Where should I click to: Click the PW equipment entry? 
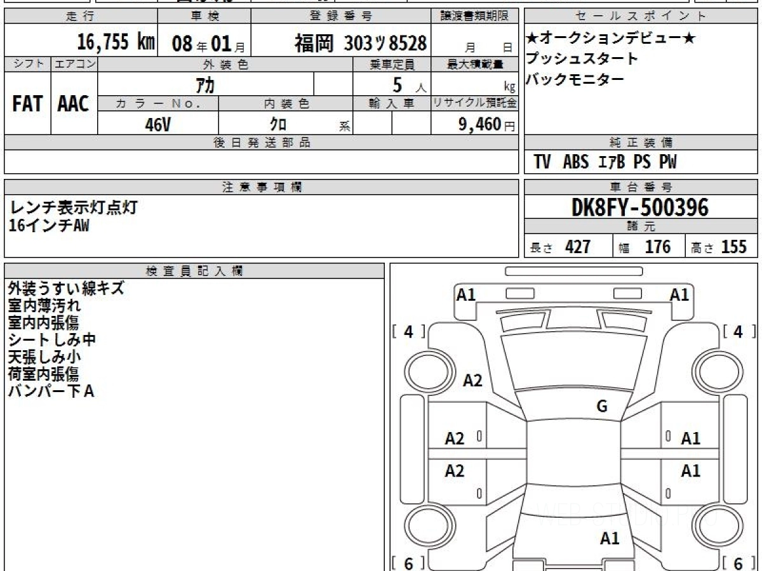point(667,162)
